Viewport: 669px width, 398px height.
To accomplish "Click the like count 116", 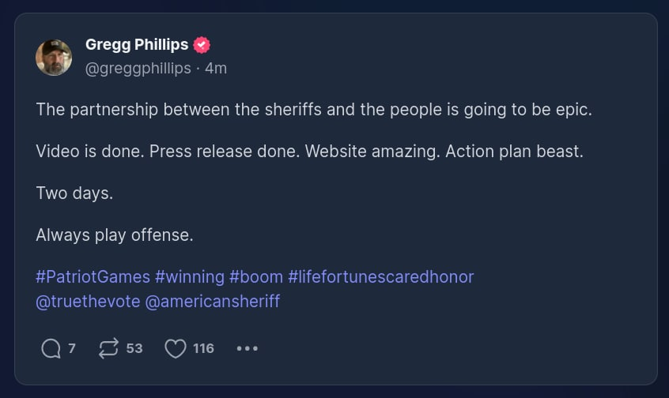I will point(203,348).
